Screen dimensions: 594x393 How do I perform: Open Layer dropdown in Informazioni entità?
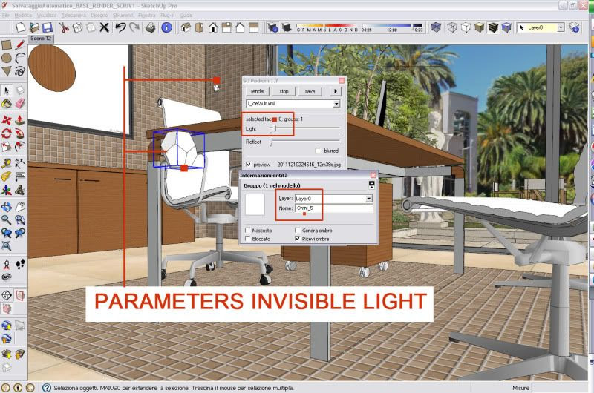[368, 199]
